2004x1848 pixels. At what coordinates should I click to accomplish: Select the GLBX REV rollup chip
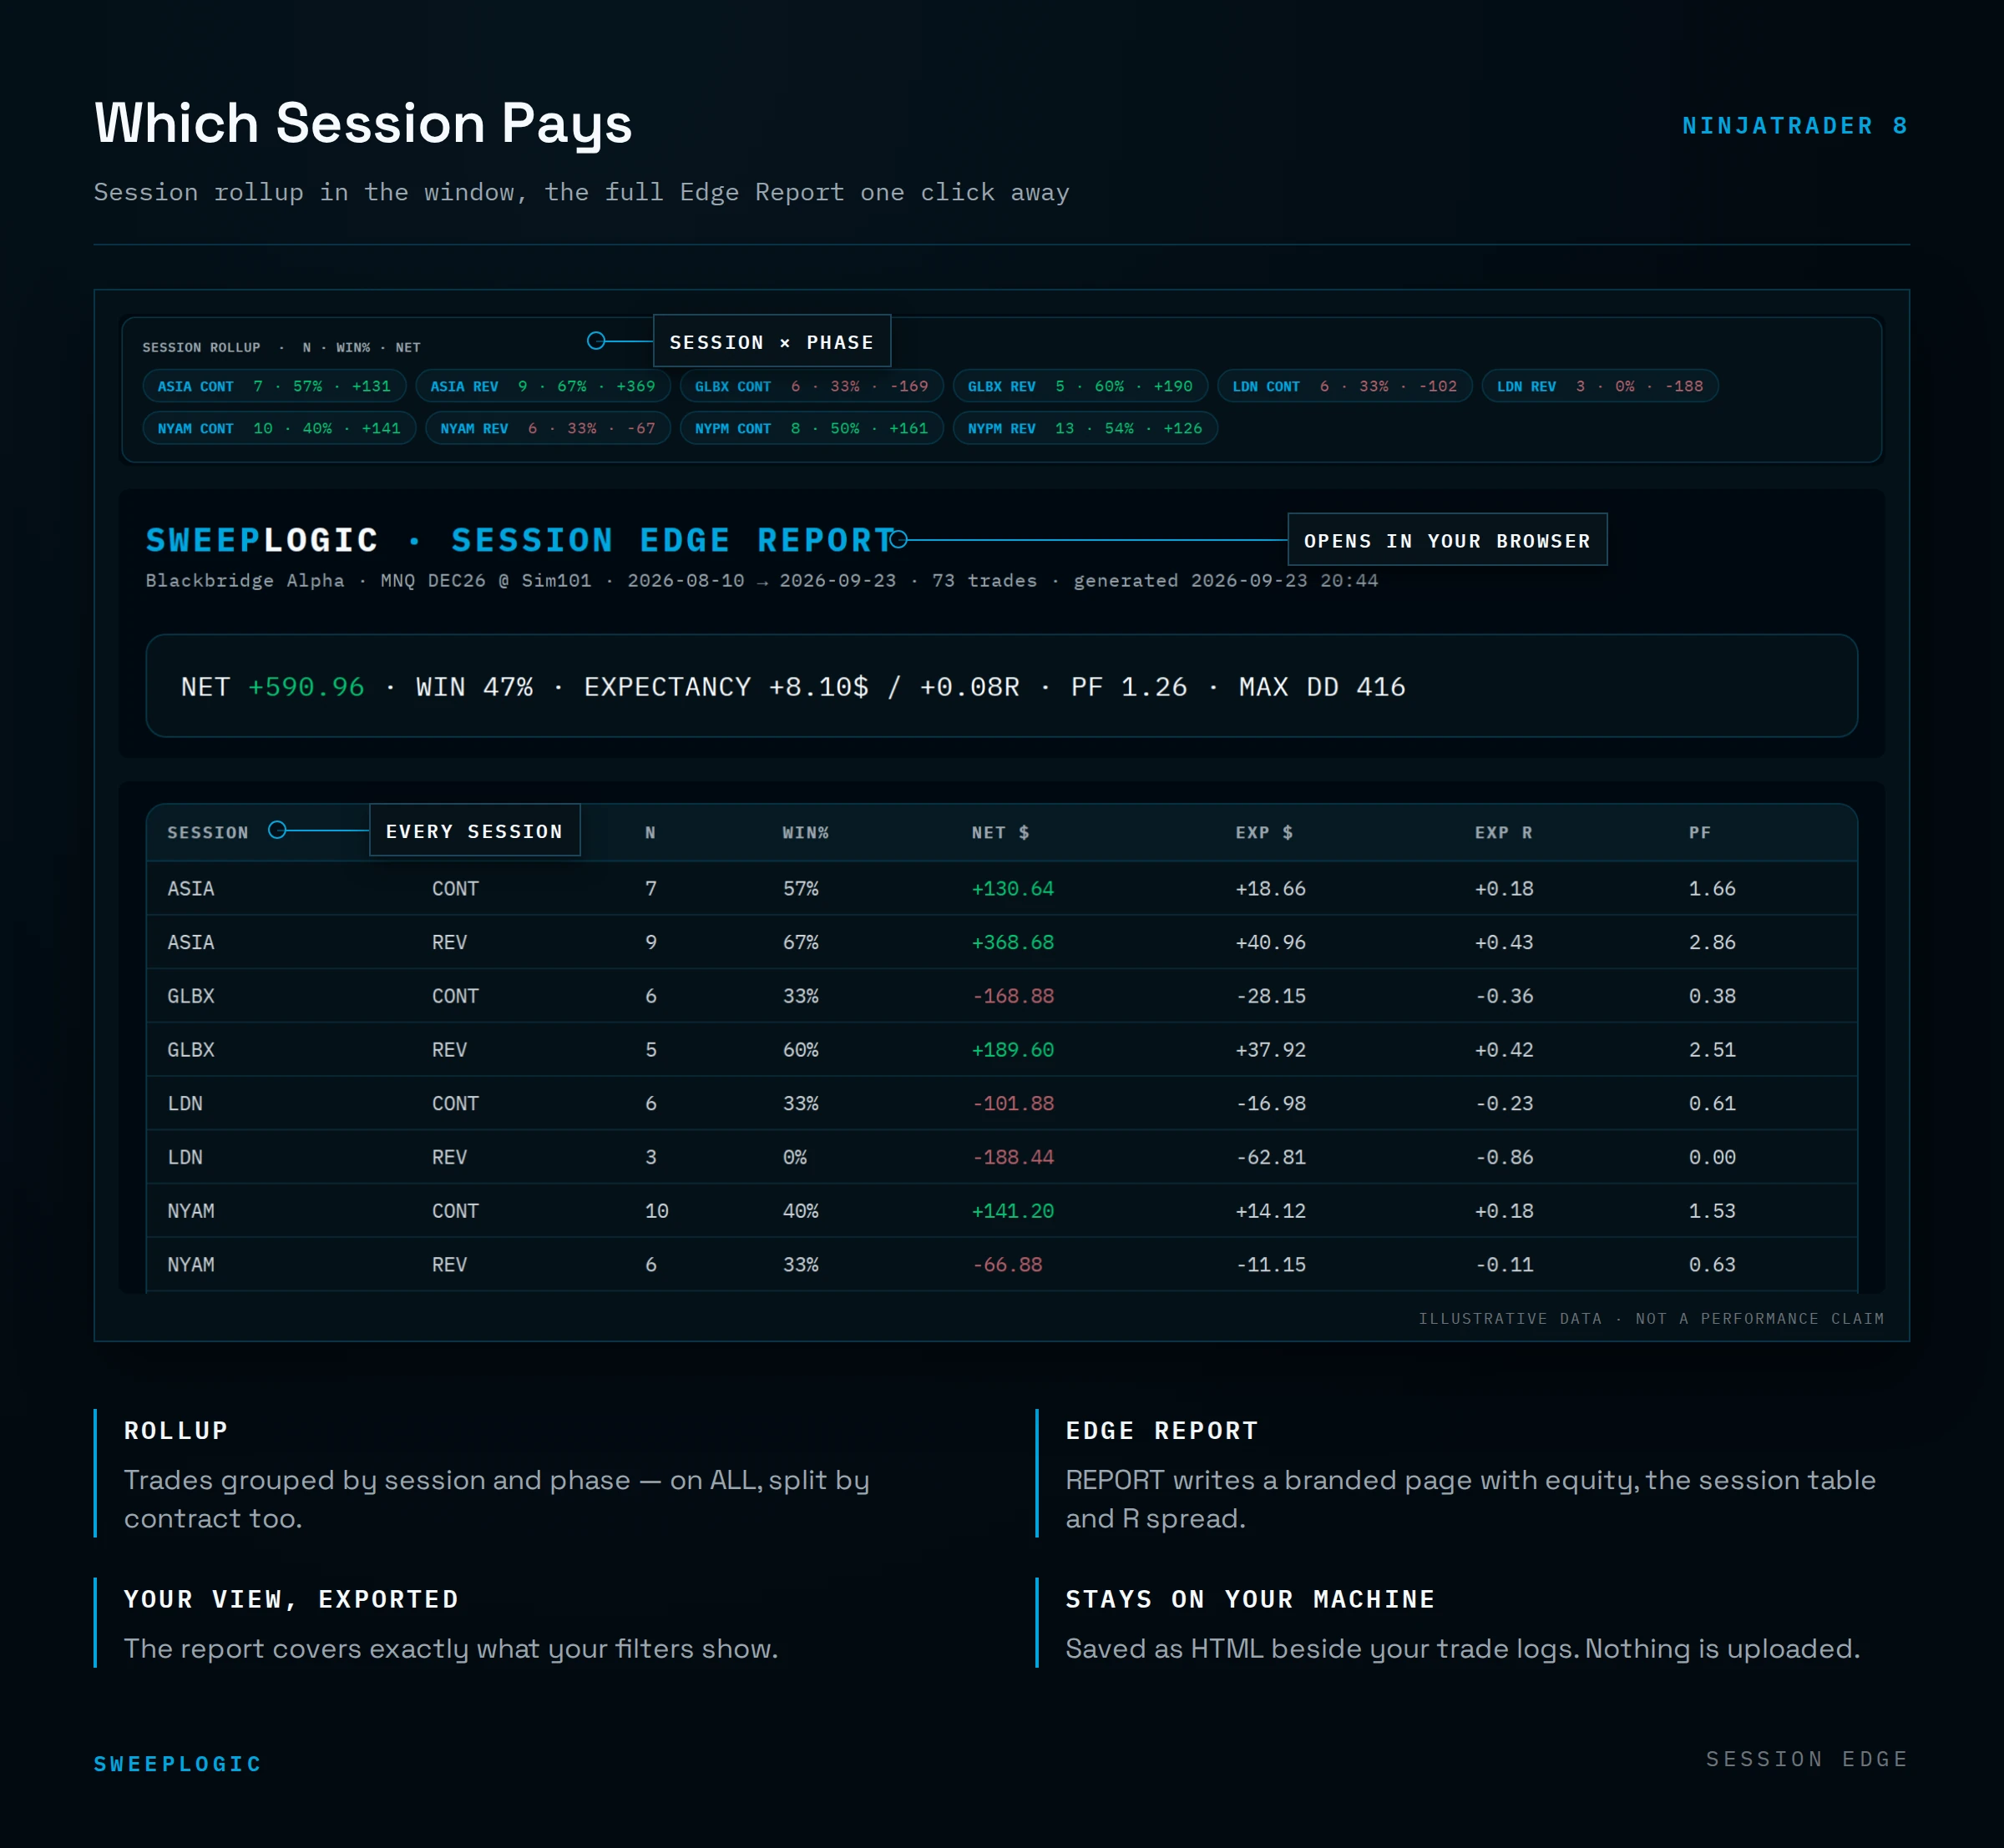1080,386
